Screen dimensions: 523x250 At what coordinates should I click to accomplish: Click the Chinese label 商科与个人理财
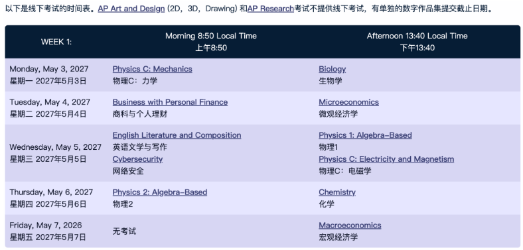(140, 114)
